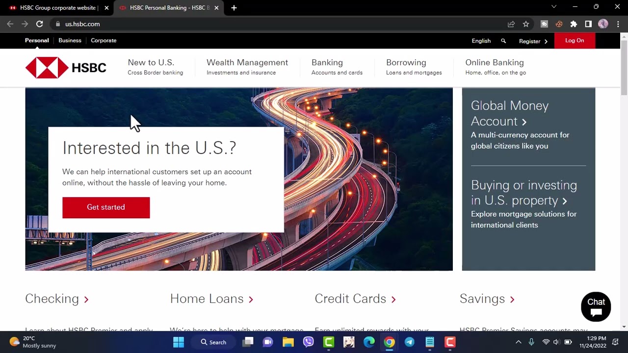
Task: Open the Global Money Account link
Action: pos(510,113)
